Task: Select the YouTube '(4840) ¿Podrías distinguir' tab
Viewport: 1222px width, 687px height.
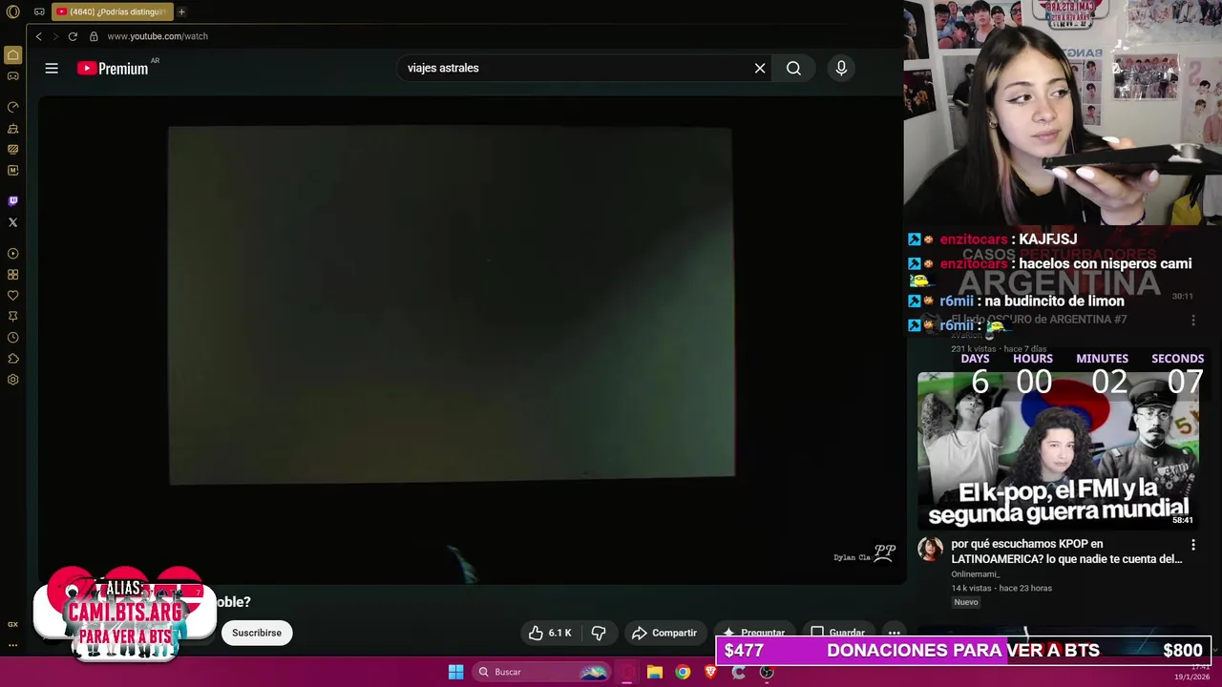Action: pos(112,11)
